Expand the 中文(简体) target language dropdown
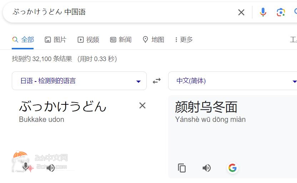297x183 pixels. click(233, 81)
